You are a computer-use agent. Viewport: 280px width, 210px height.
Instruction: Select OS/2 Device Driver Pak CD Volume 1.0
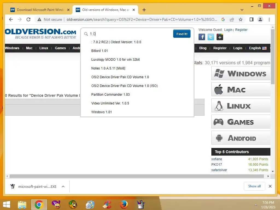[x=120, y=77]
